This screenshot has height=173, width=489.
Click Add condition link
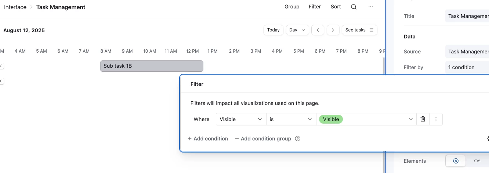(x=208, y=139)
